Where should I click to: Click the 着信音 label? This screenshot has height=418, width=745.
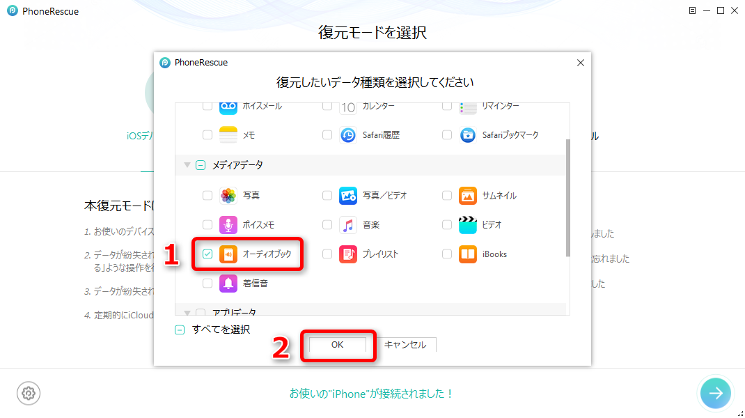pos(256,284)
